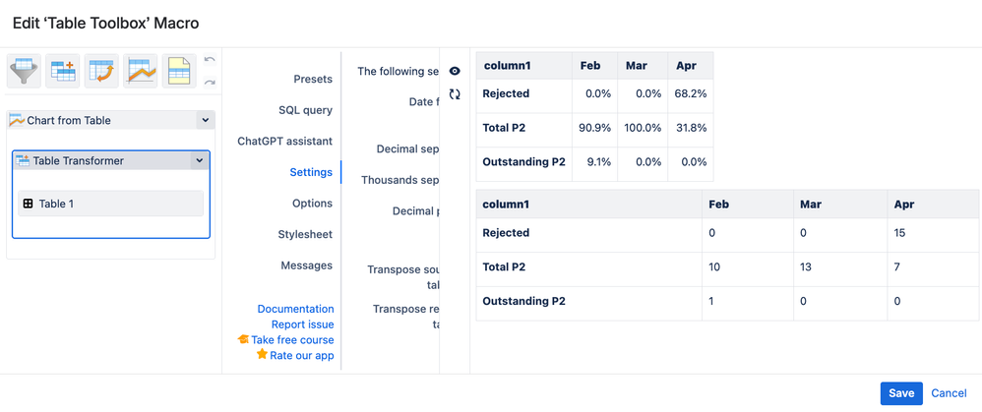Switch to the Presets tab

tap(313, 79)
